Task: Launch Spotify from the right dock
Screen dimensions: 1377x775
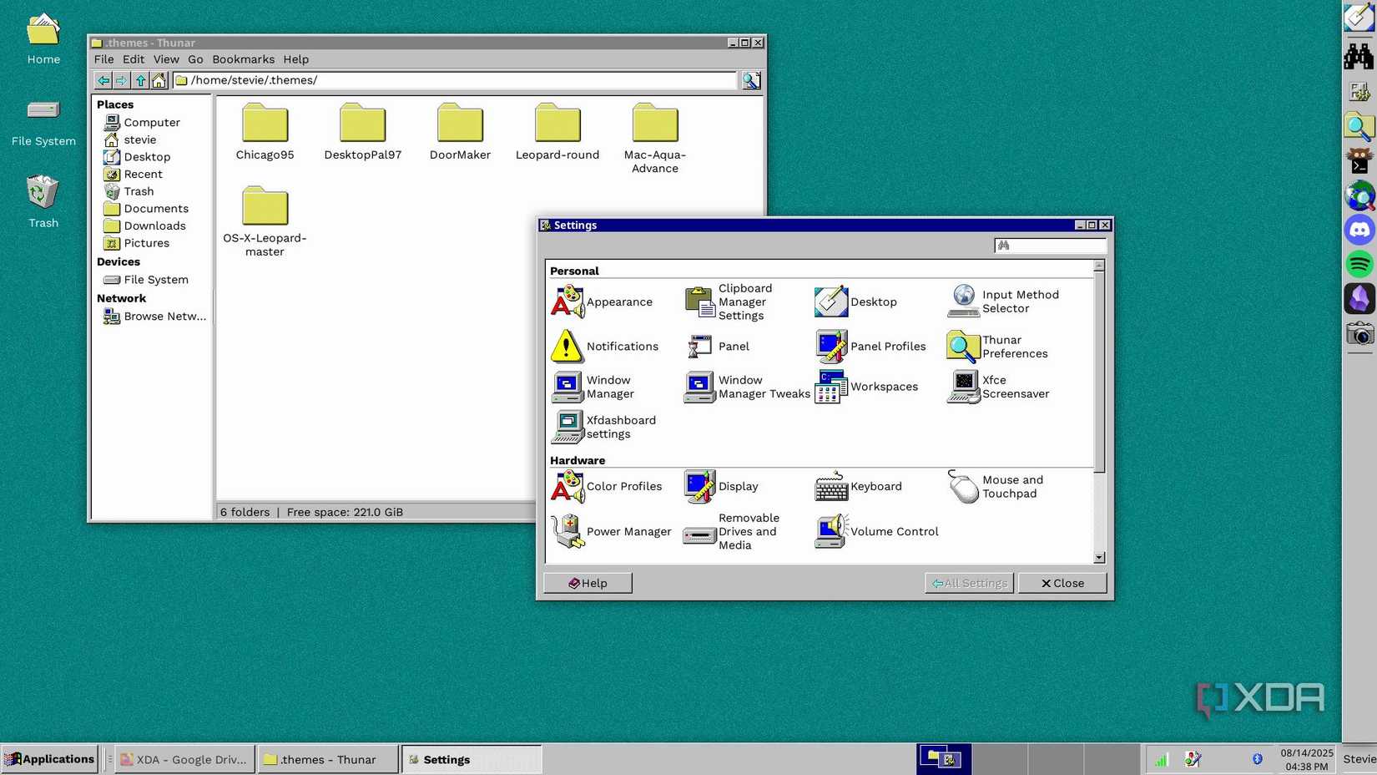Action: [x=1359, y=264]
